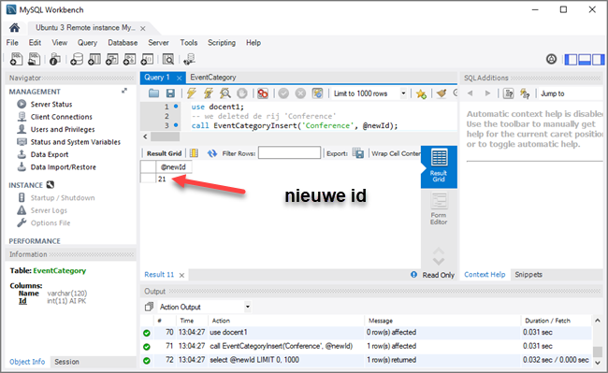Viewport: 608px width, 373px height.
Task: Show next result panel options chevron
Action: (439, 262)
